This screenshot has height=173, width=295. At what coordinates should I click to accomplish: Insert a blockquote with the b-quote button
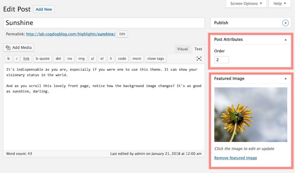(42, 59)
